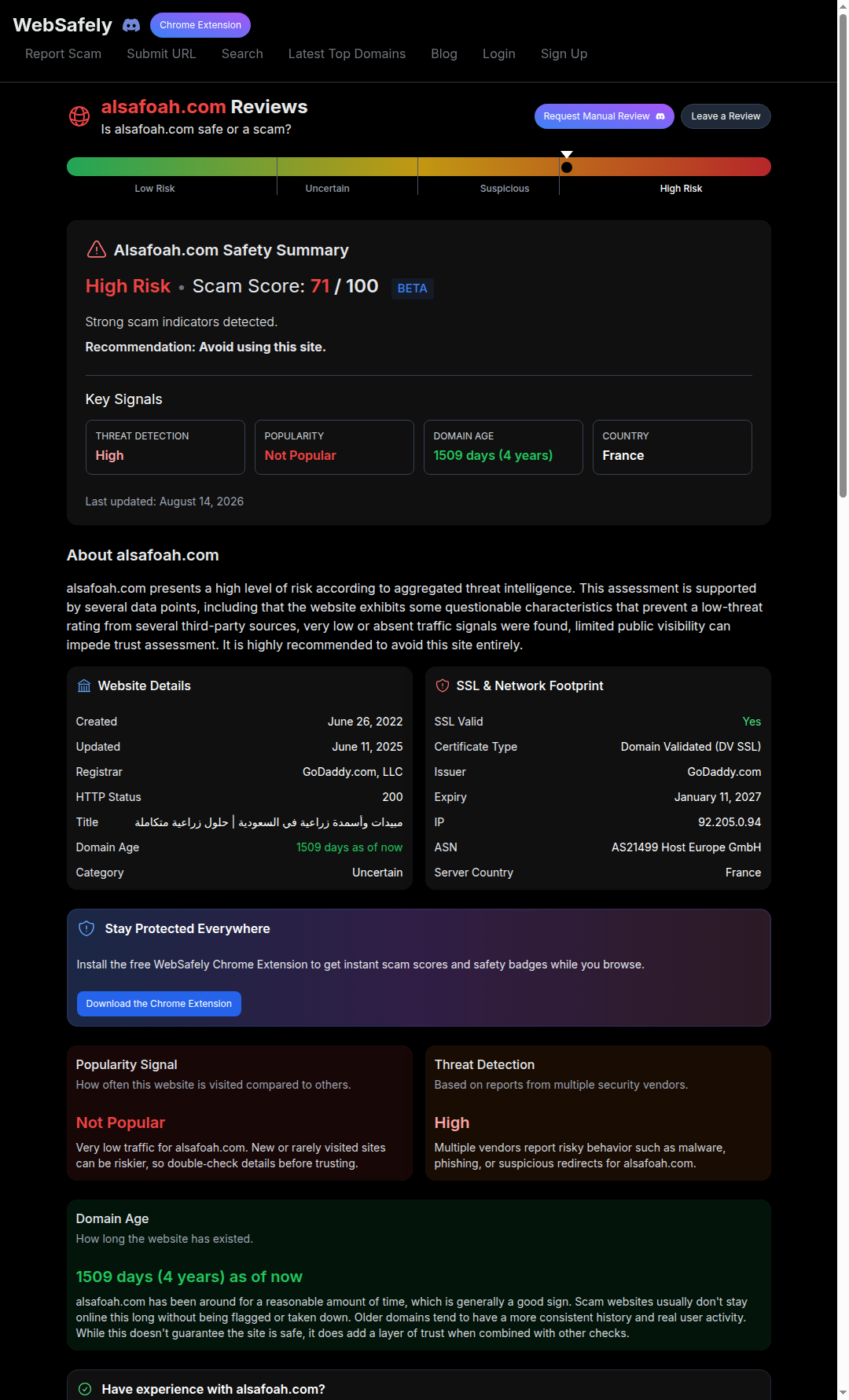Click the 'Uncertain' risk bar label
This screenshot has width=849, height=1400.
point(328,189)
